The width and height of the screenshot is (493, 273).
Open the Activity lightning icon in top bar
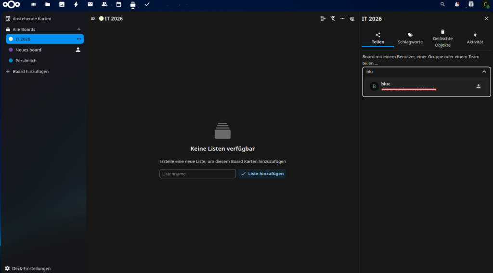(x=76, y=4)
